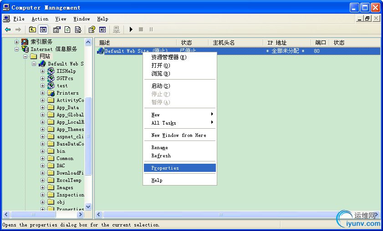
Task: Click the Export List toolbar icon
Action: click(x=78, y=30)
